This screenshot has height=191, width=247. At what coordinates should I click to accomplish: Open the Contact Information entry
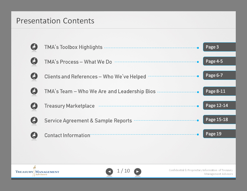pos(67,135)
